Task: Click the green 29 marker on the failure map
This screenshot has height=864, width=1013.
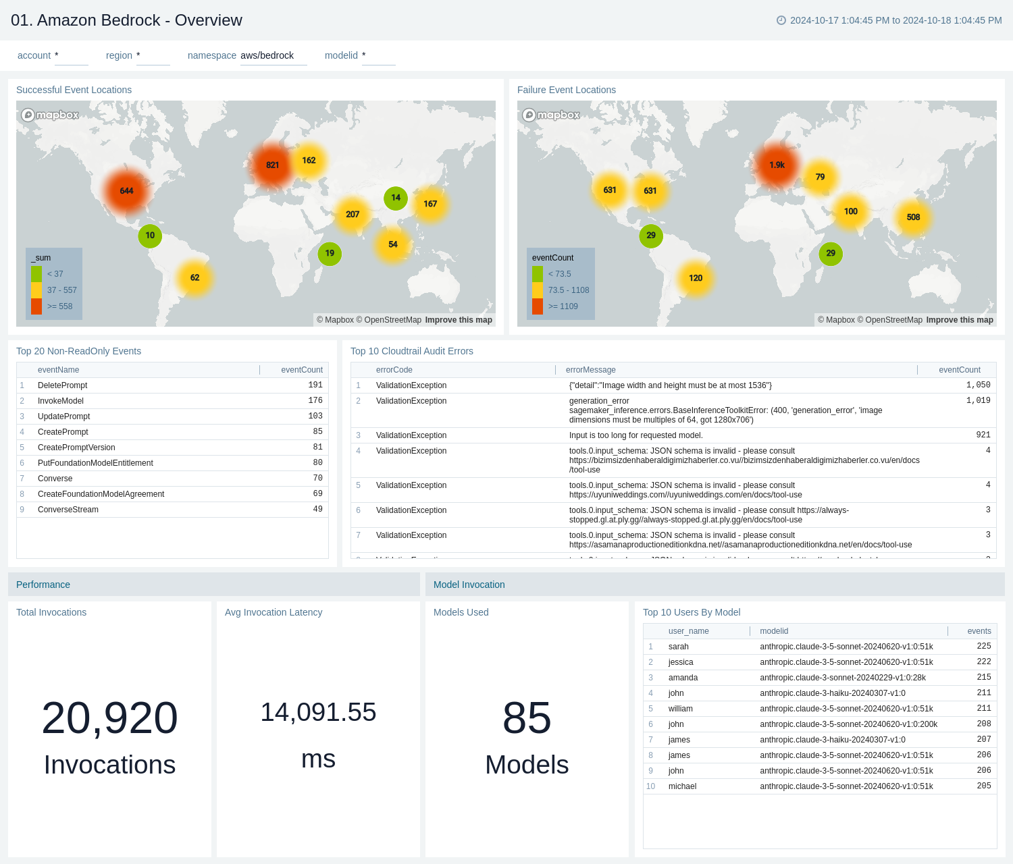Action: coord(650,236)
